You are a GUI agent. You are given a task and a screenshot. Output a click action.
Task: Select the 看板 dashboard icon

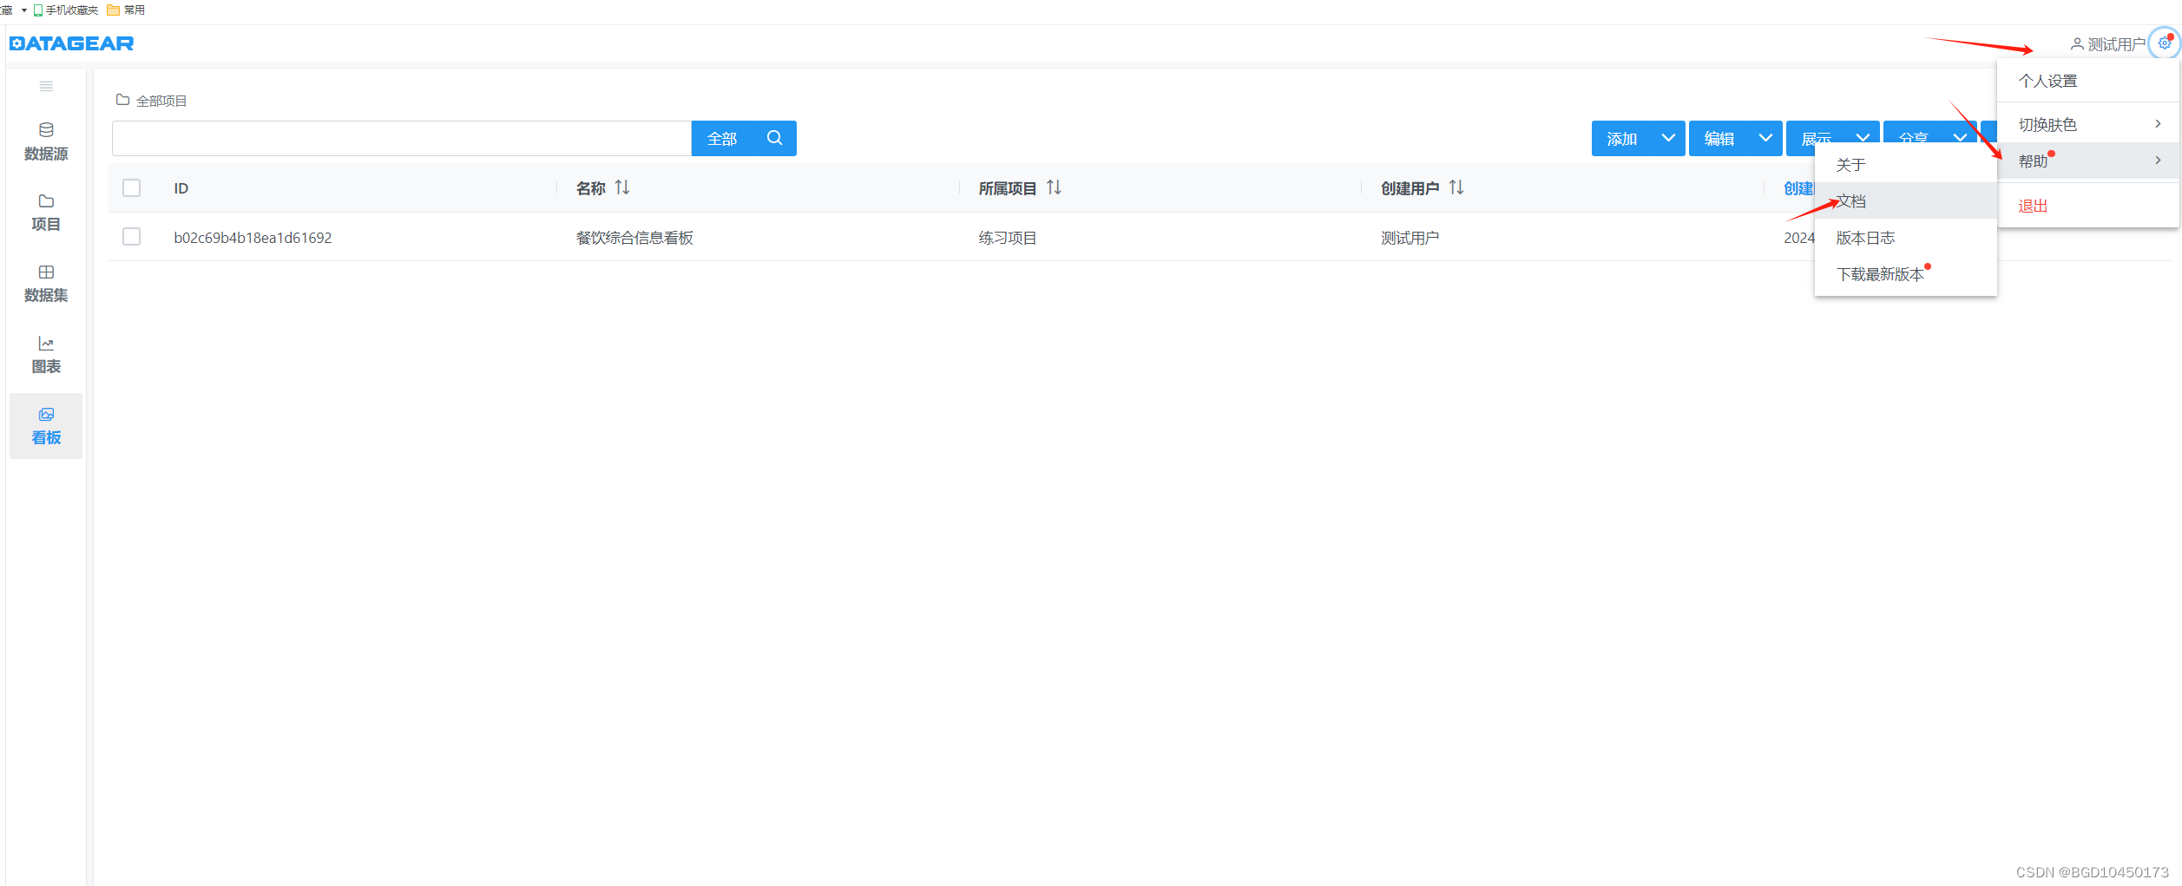[x=45, y=425]
